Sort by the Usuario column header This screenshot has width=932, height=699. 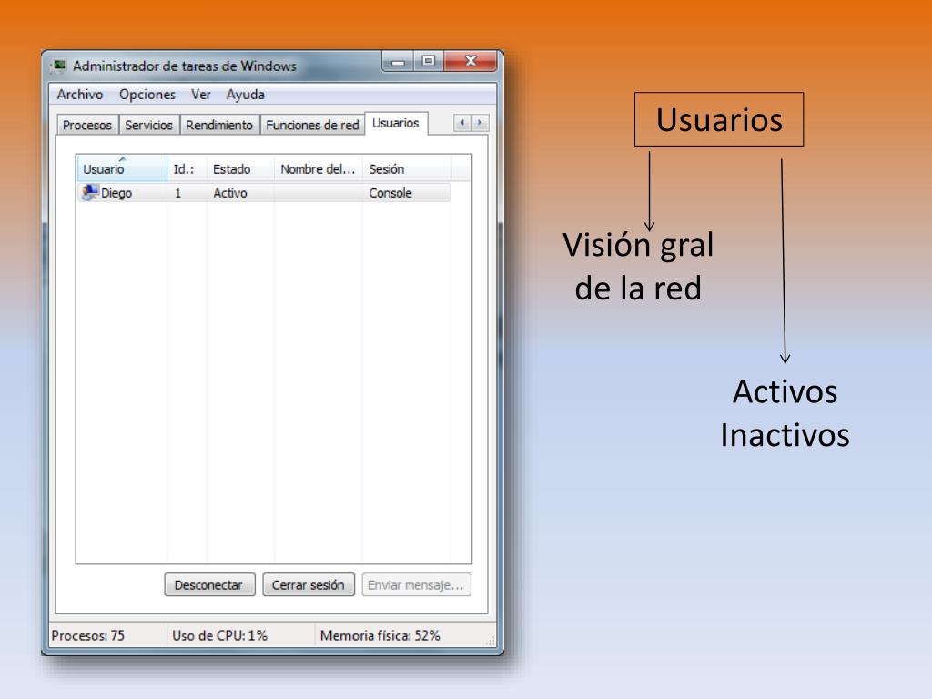pyautogui.click(x=122, y=168)
